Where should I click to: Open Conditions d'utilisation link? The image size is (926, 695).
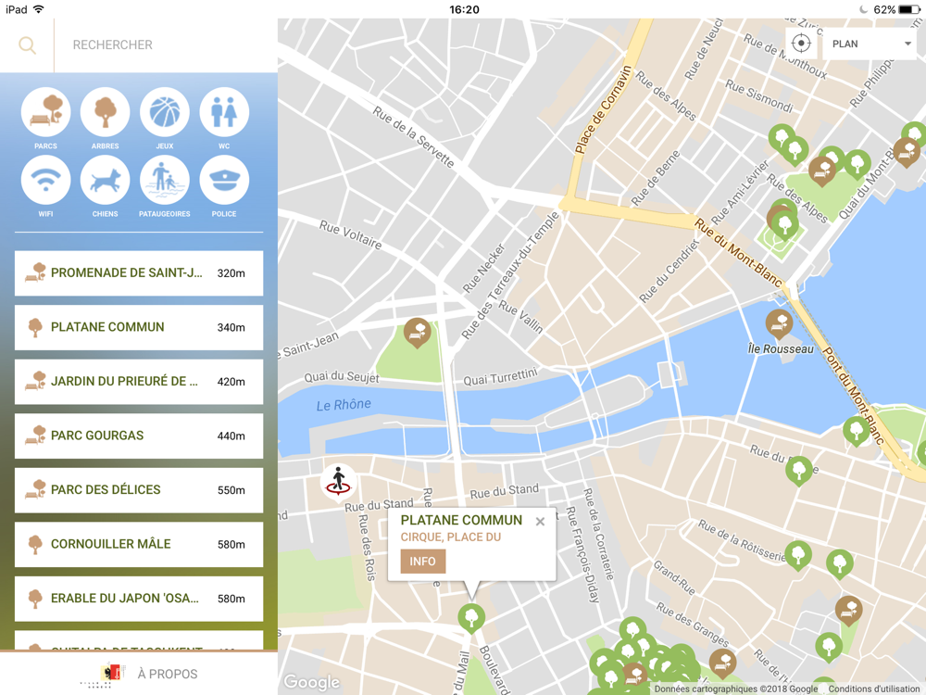pyautogui.click(x=873, y=689)
